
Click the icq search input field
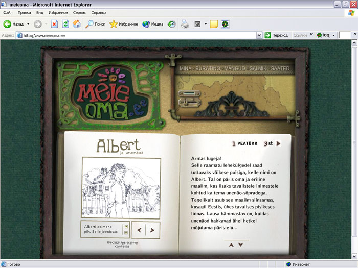[x=345, y=35]
